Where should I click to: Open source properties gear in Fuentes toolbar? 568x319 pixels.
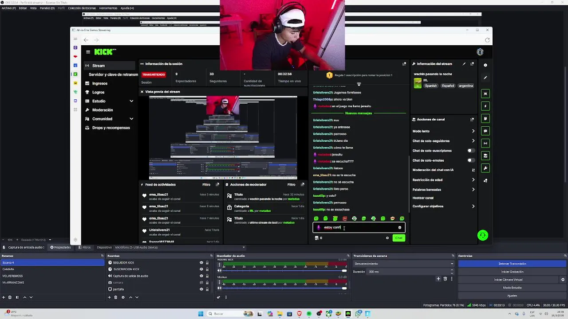(123, 297)
